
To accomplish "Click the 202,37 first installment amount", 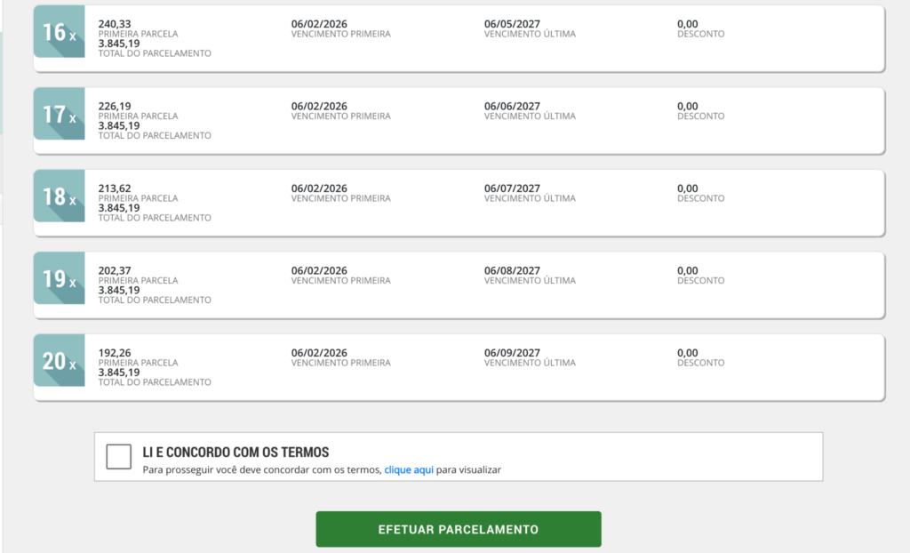I will [x=115, y=270].
